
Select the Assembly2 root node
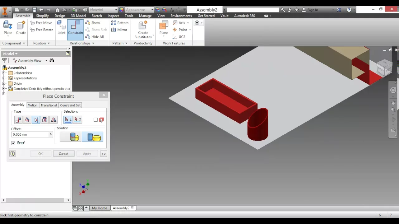point(17,68)
